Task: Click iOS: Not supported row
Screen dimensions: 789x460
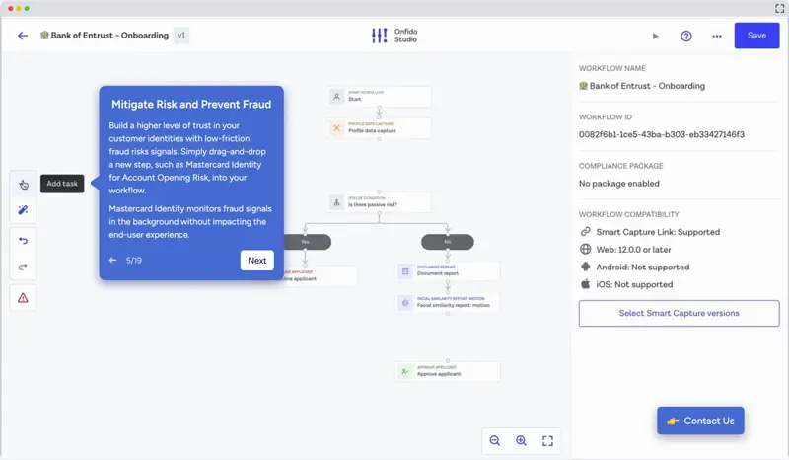Action: (626, 284)
